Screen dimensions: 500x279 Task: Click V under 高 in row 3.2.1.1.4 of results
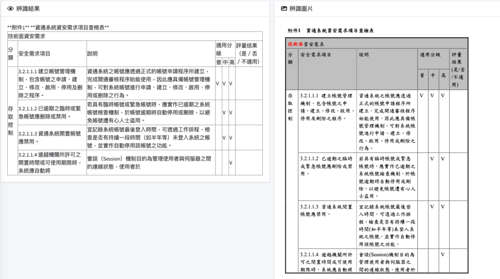pos(231,163)
